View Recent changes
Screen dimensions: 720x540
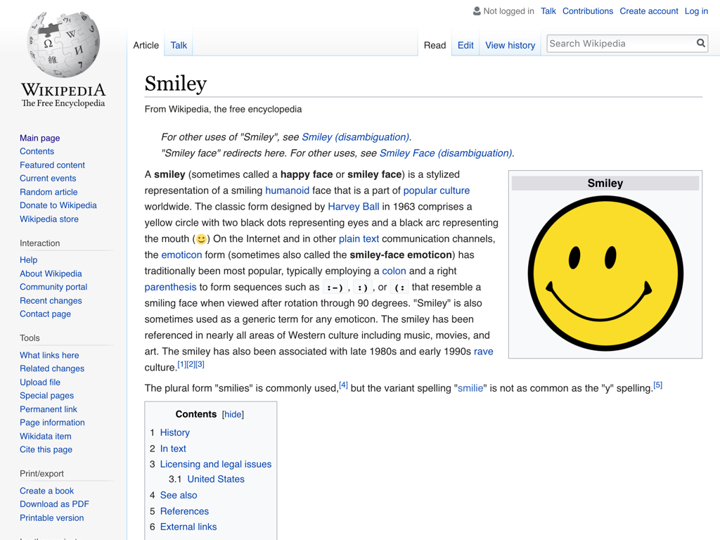tap(51, 300)
